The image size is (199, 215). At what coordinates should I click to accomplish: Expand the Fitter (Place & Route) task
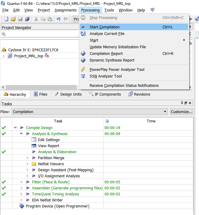(21, 182)
